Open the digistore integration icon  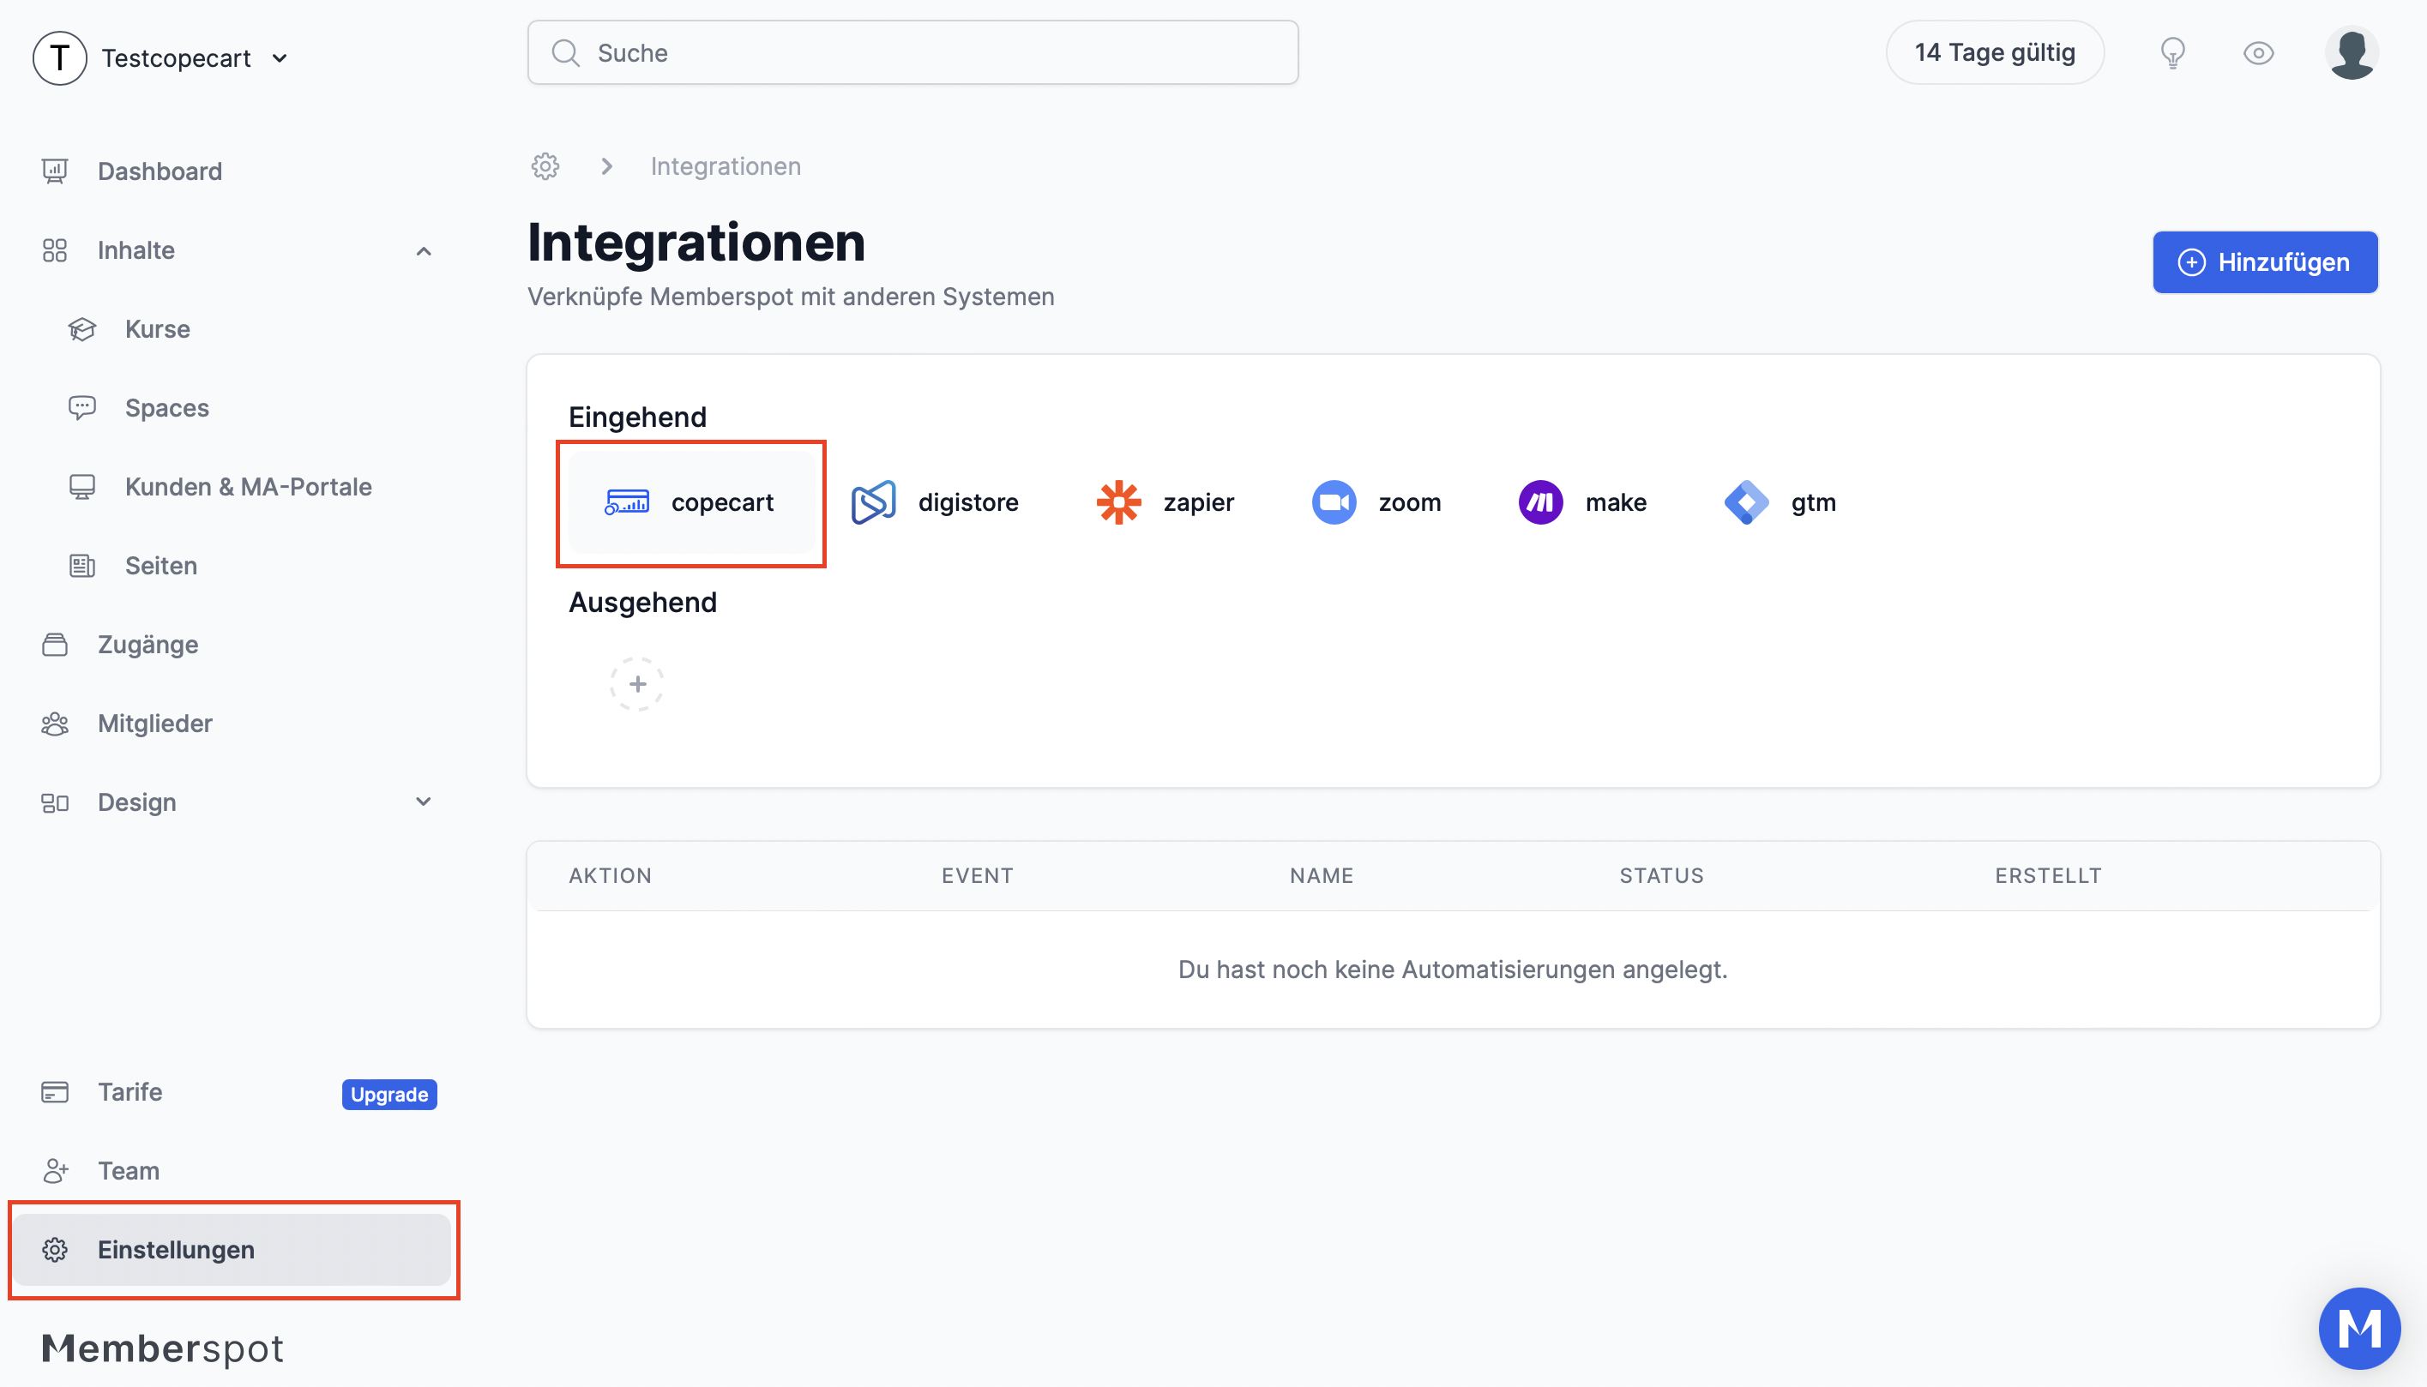[x=873, y=502]
